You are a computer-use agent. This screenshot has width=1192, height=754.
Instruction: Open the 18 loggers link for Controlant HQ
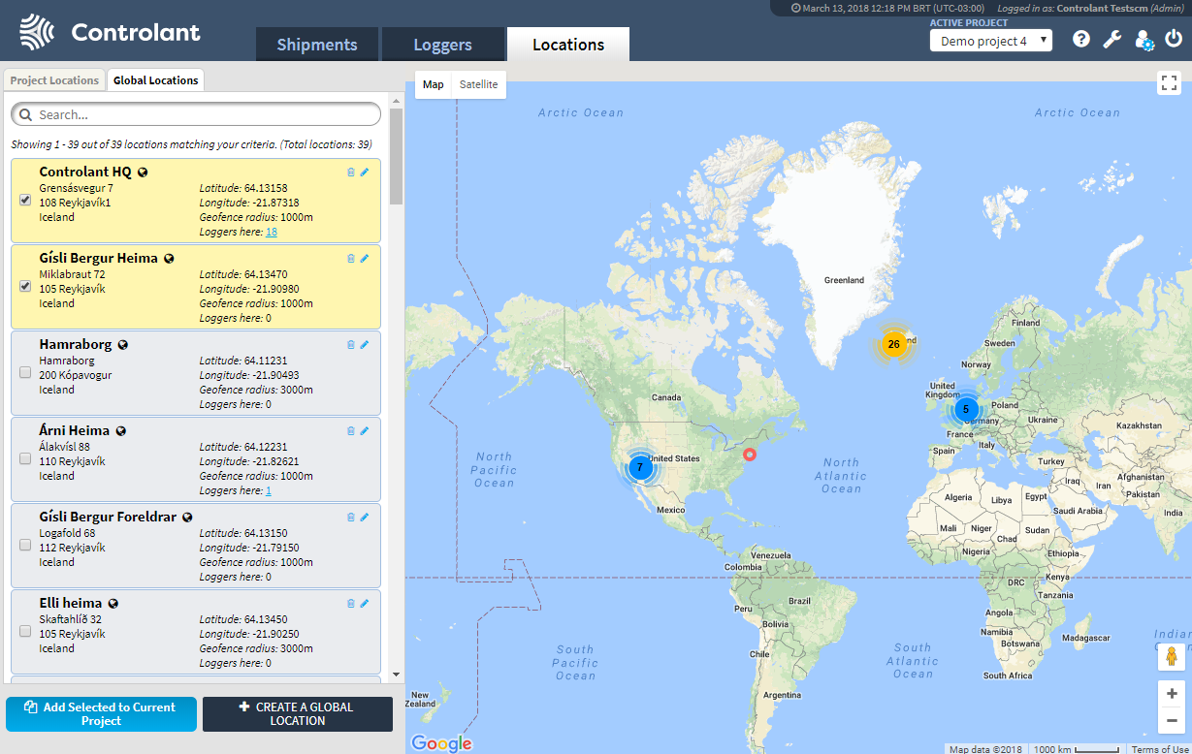[x=272, y=232]
